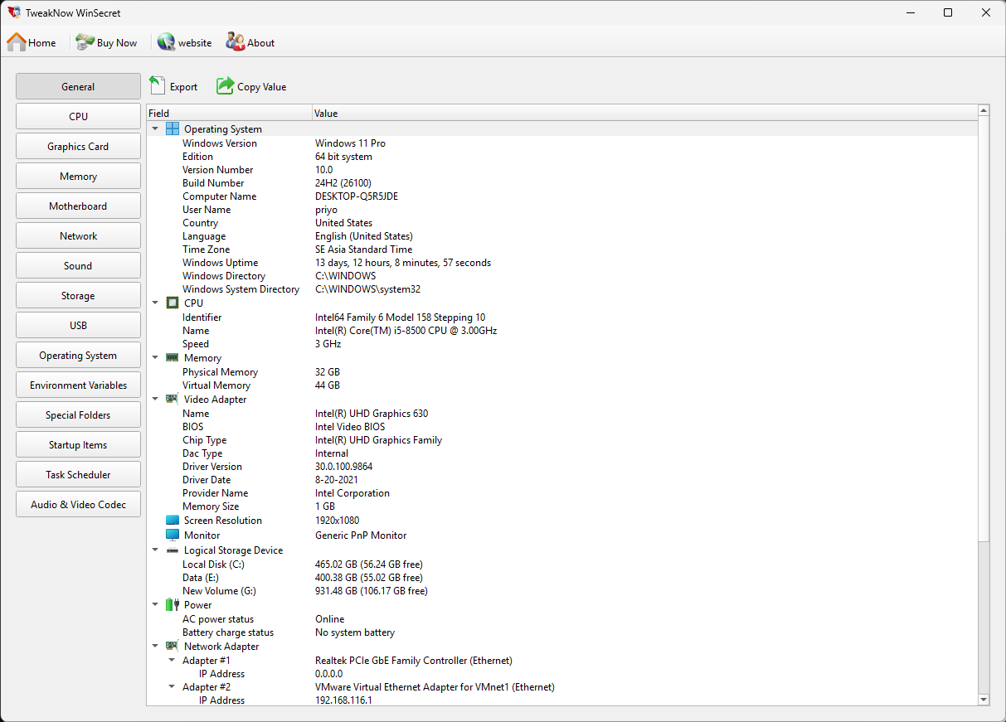Select the Local Disk (C:) row
The height and width of the screenshot is (722, 1006).
pos(562,565)
